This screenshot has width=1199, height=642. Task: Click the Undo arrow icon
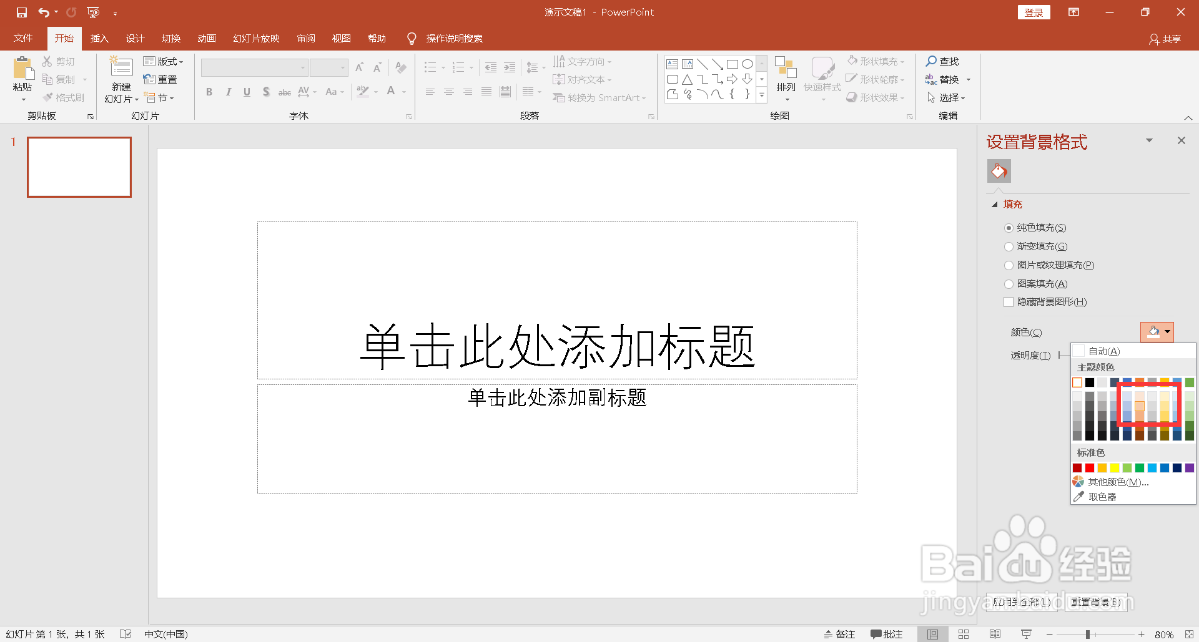44,12
